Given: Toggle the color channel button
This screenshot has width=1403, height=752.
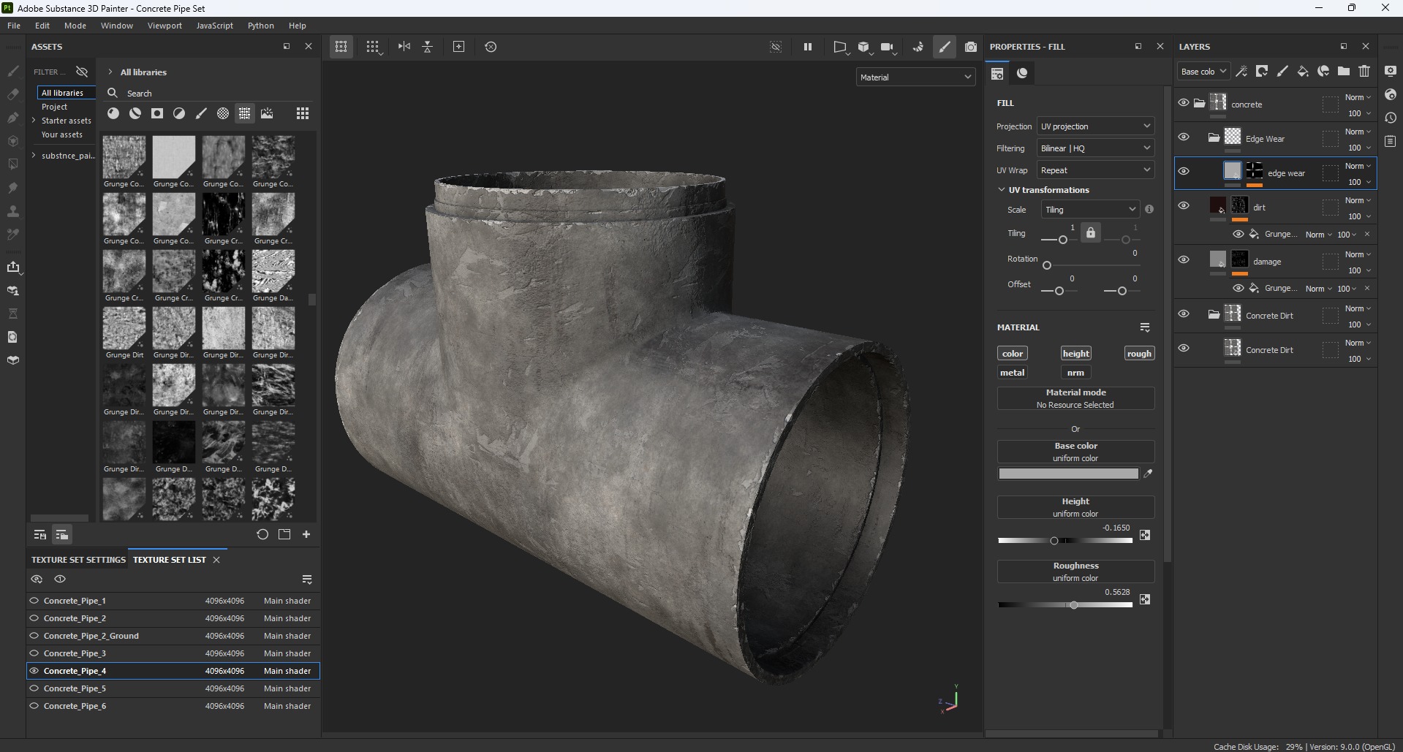Looking at the screenshot, I should (x=1013, y=354).
